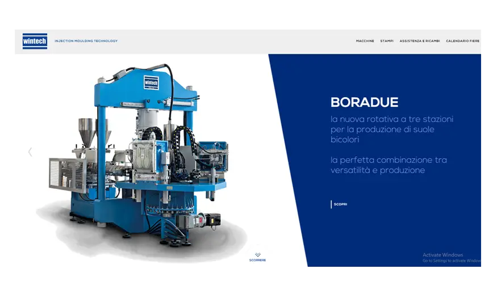Click the Activate Windows watermark
Viewport: 501px width, 306px height.
pyautogui.click(x=442, y=255)
